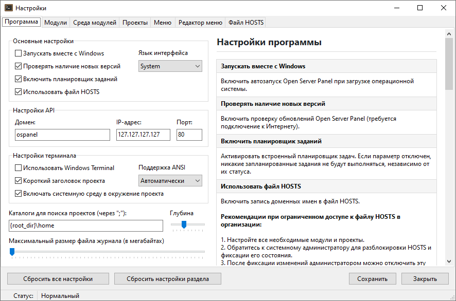Toggle the Включить планировщик заданий checkbox
Screen dimensions: 456x301
click(19, 79)
